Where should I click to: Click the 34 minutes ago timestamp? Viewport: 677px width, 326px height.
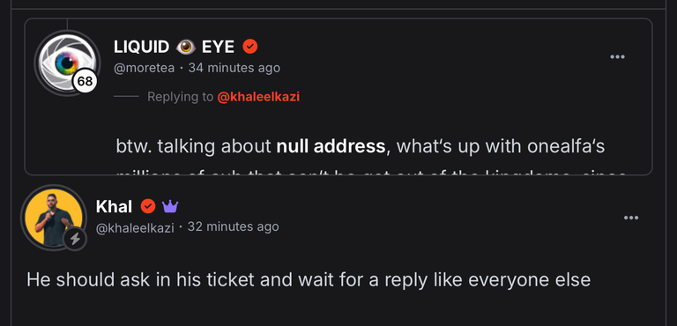(234, 68)
